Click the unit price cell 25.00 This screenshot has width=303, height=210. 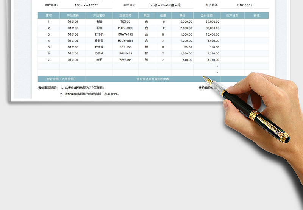pos(182,47)
